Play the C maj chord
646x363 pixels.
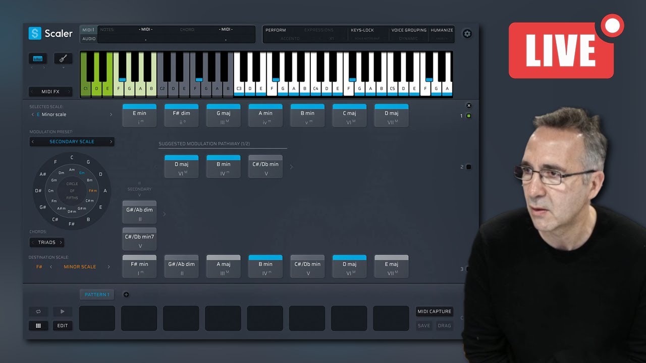pos(349,115)
